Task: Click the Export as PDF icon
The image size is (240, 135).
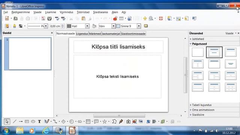Action: (43, 18)
